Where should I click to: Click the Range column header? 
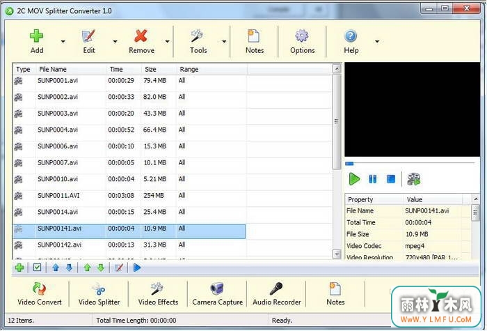(211, 70)
